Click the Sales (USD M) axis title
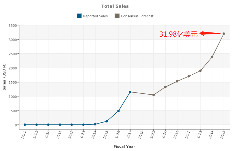The image size is (242, 151). (x=4, y=77)
